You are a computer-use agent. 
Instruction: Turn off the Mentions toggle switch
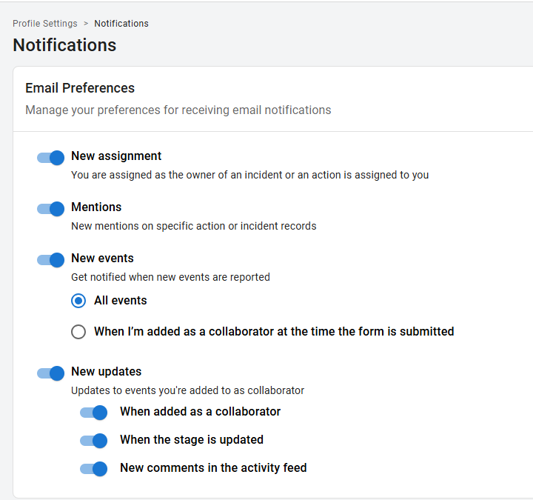pos(51,208)
